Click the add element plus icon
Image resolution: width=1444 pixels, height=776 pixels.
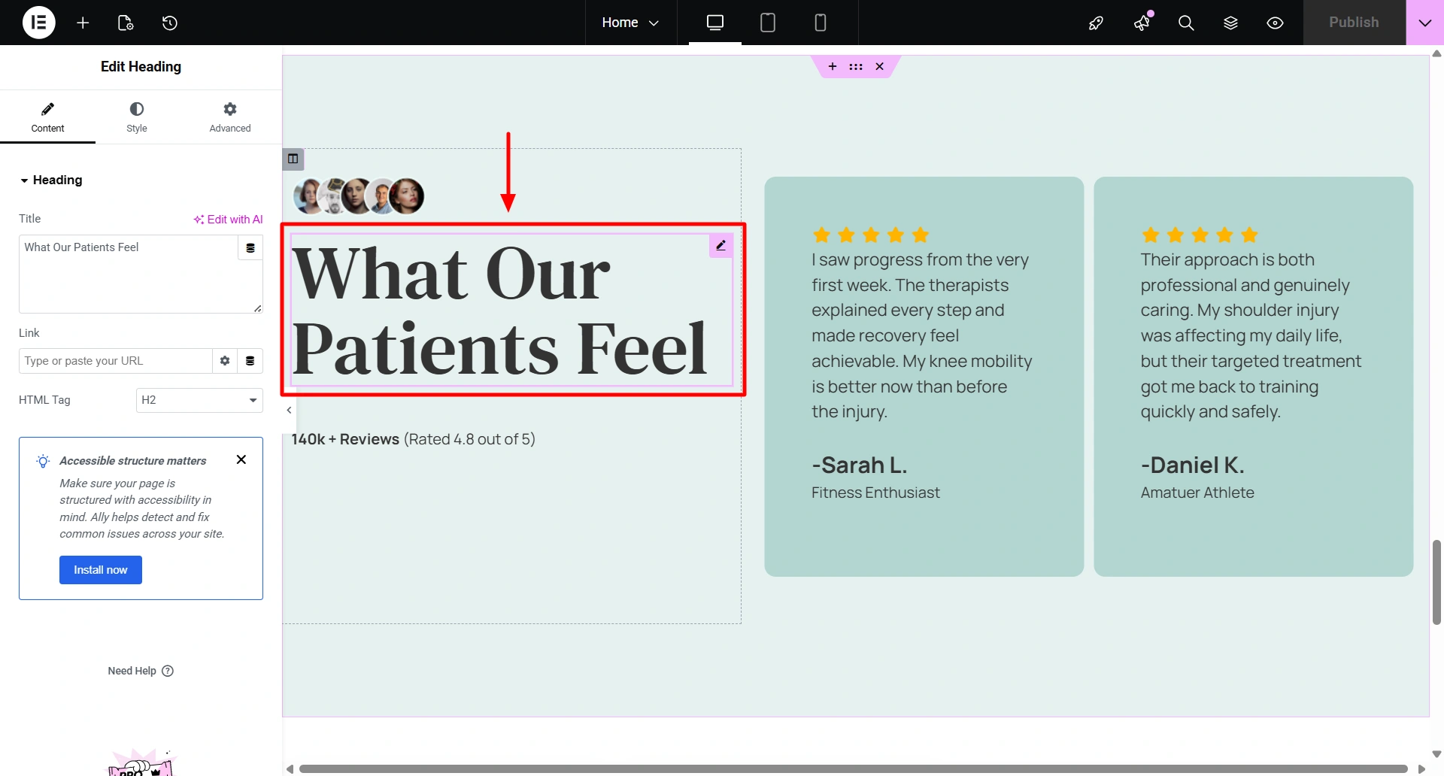coord(83,23)
